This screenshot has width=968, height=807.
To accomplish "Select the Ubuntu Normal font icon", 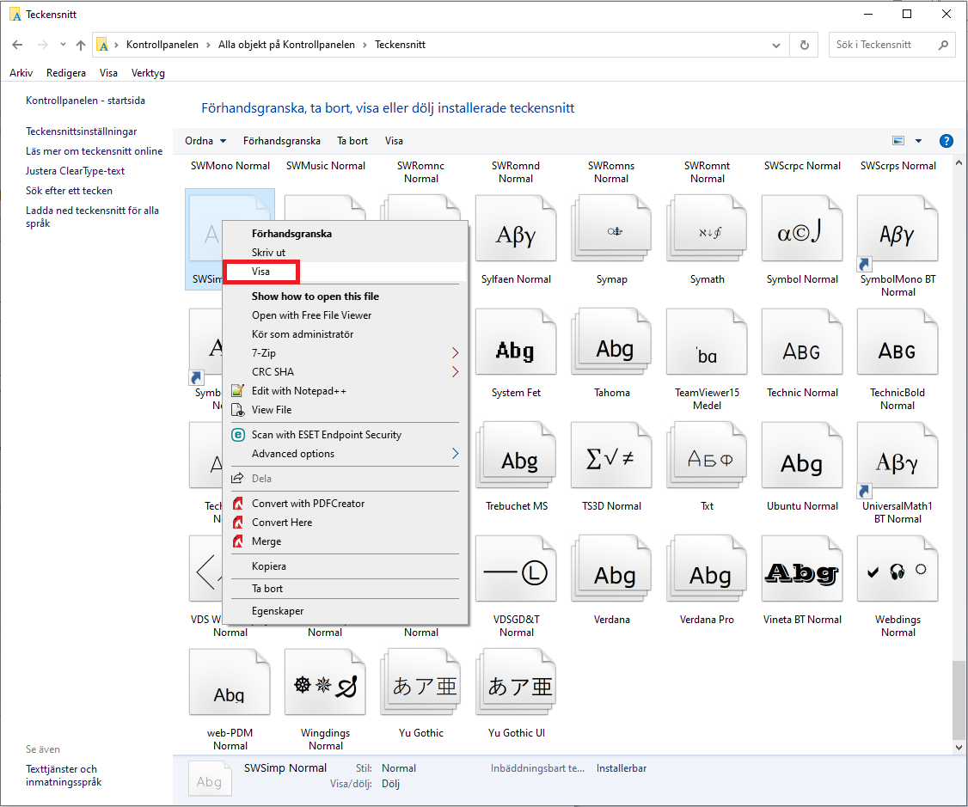I will (x=802, y=461).
